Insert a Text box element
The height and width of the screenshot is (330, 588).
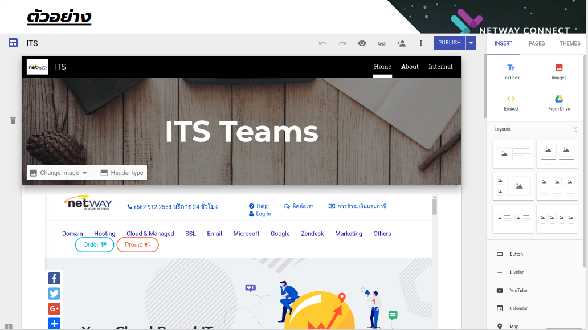pos(511,71)
